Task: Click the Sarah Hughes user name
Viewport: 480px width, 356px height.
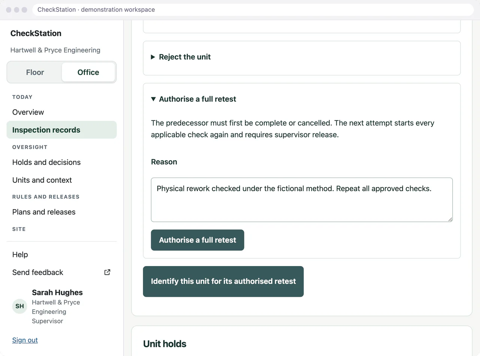Action: (57, 293)
